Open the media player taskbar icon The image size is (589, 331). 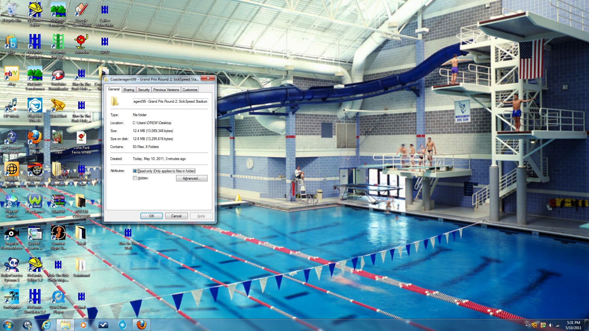pyautogui.click(x=83, y=325)
